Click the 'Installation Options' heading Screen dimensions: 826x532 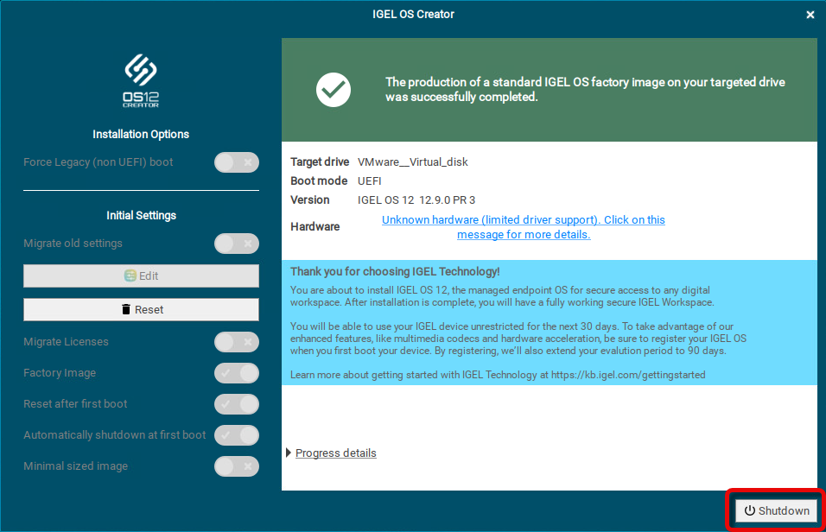141,135
